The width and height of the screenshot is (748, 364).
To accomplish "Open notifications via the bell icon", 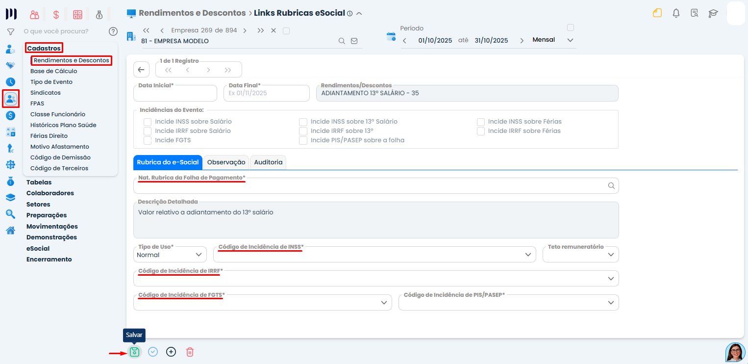I will tap(676, 13).
